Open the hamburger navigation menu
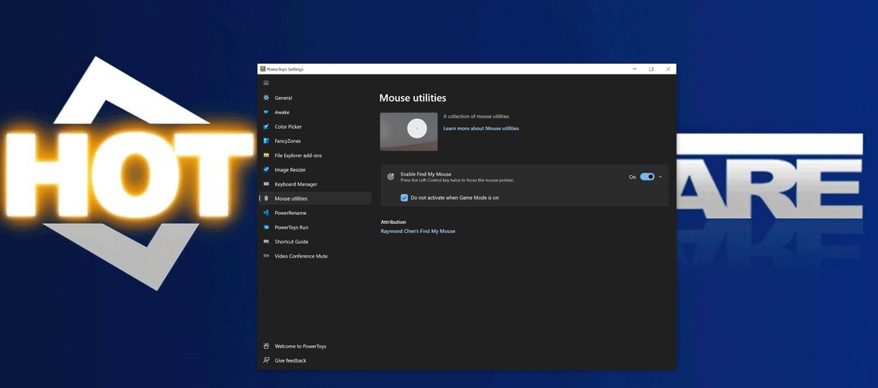 (x=266, y=83)
